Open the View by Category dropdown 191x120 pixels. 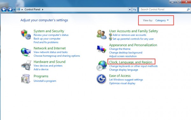pyautogui.click(x=162, y=20)
